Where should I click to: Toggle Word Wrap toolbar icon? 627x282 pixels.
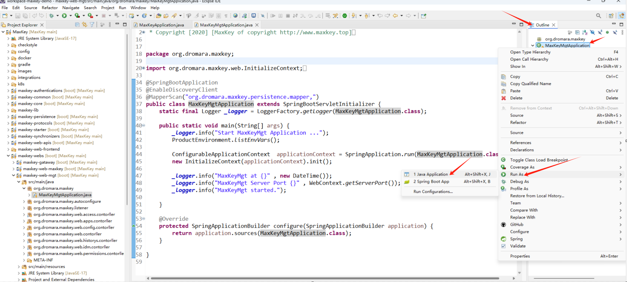pyautogui.click(x=211, y=16)
